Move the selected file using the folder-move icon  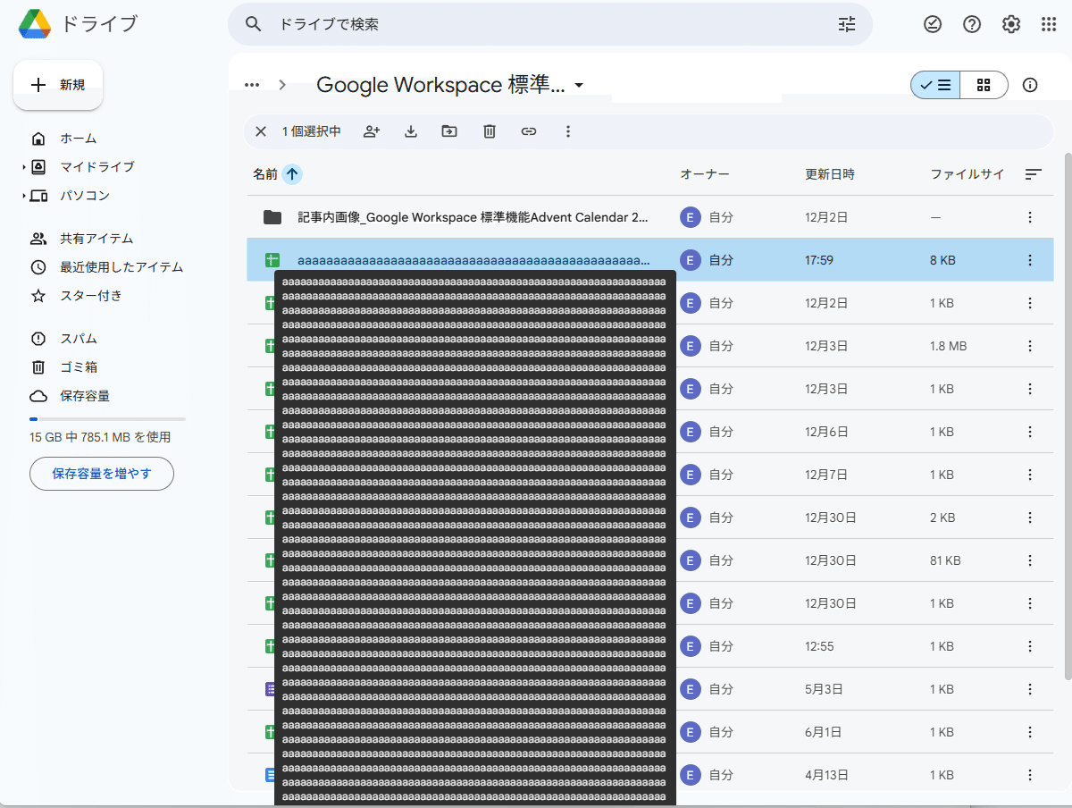point(449,131)
